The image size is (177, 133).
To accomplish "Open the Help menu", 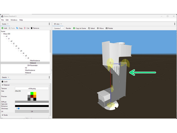I will click(21, 20).
